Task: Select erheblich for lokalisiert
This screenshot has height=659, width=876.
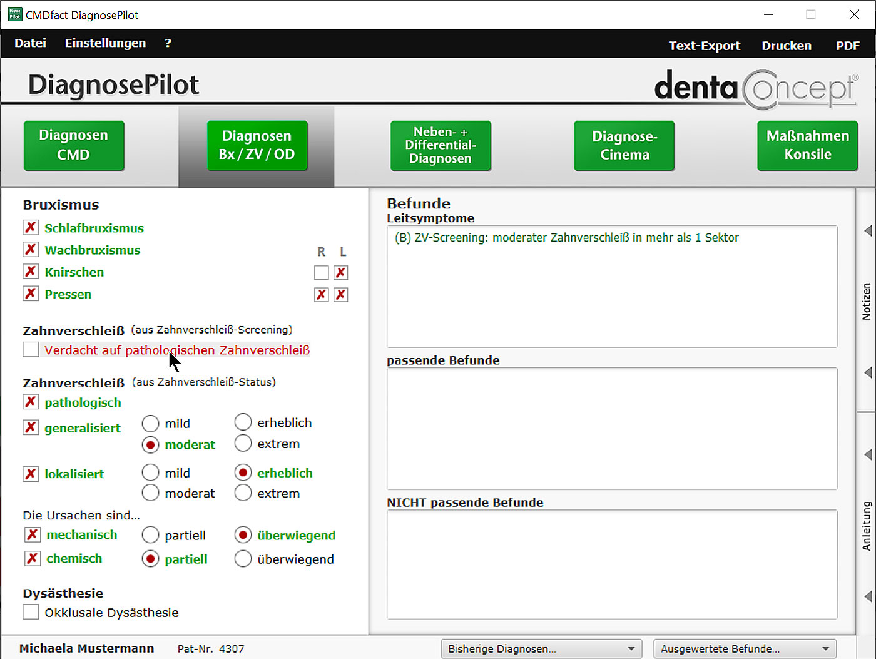Action: point(243,473)
